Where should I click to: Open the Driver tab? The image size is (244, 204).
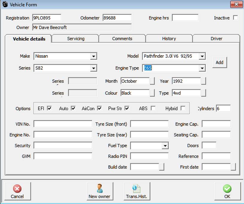coord(216,39)
